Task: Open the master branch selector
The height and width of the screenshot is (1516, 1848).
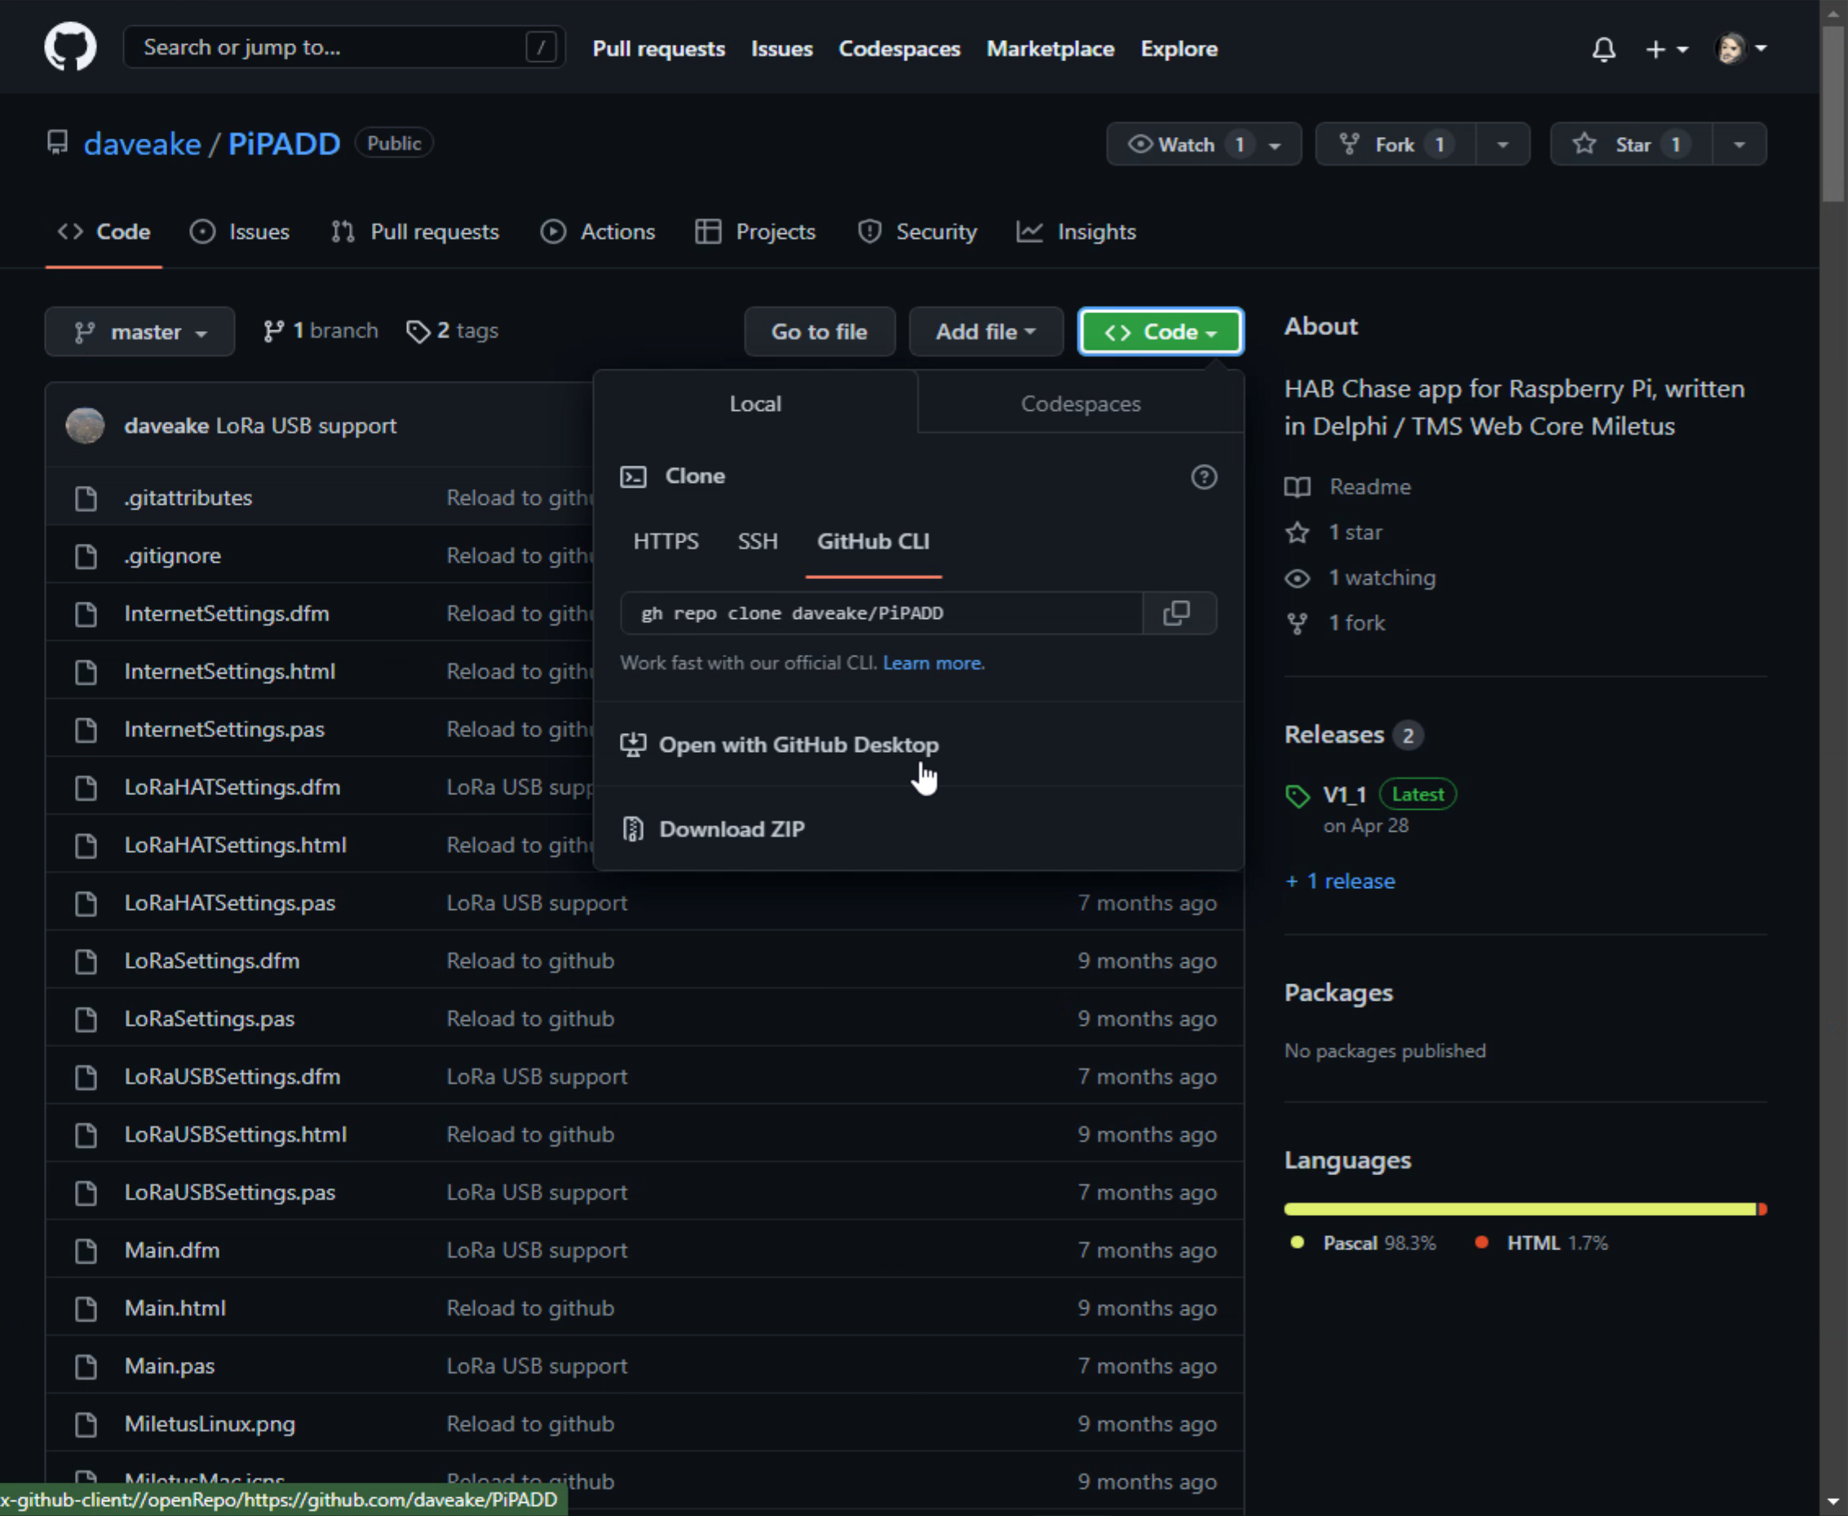Action: [139, 332]
